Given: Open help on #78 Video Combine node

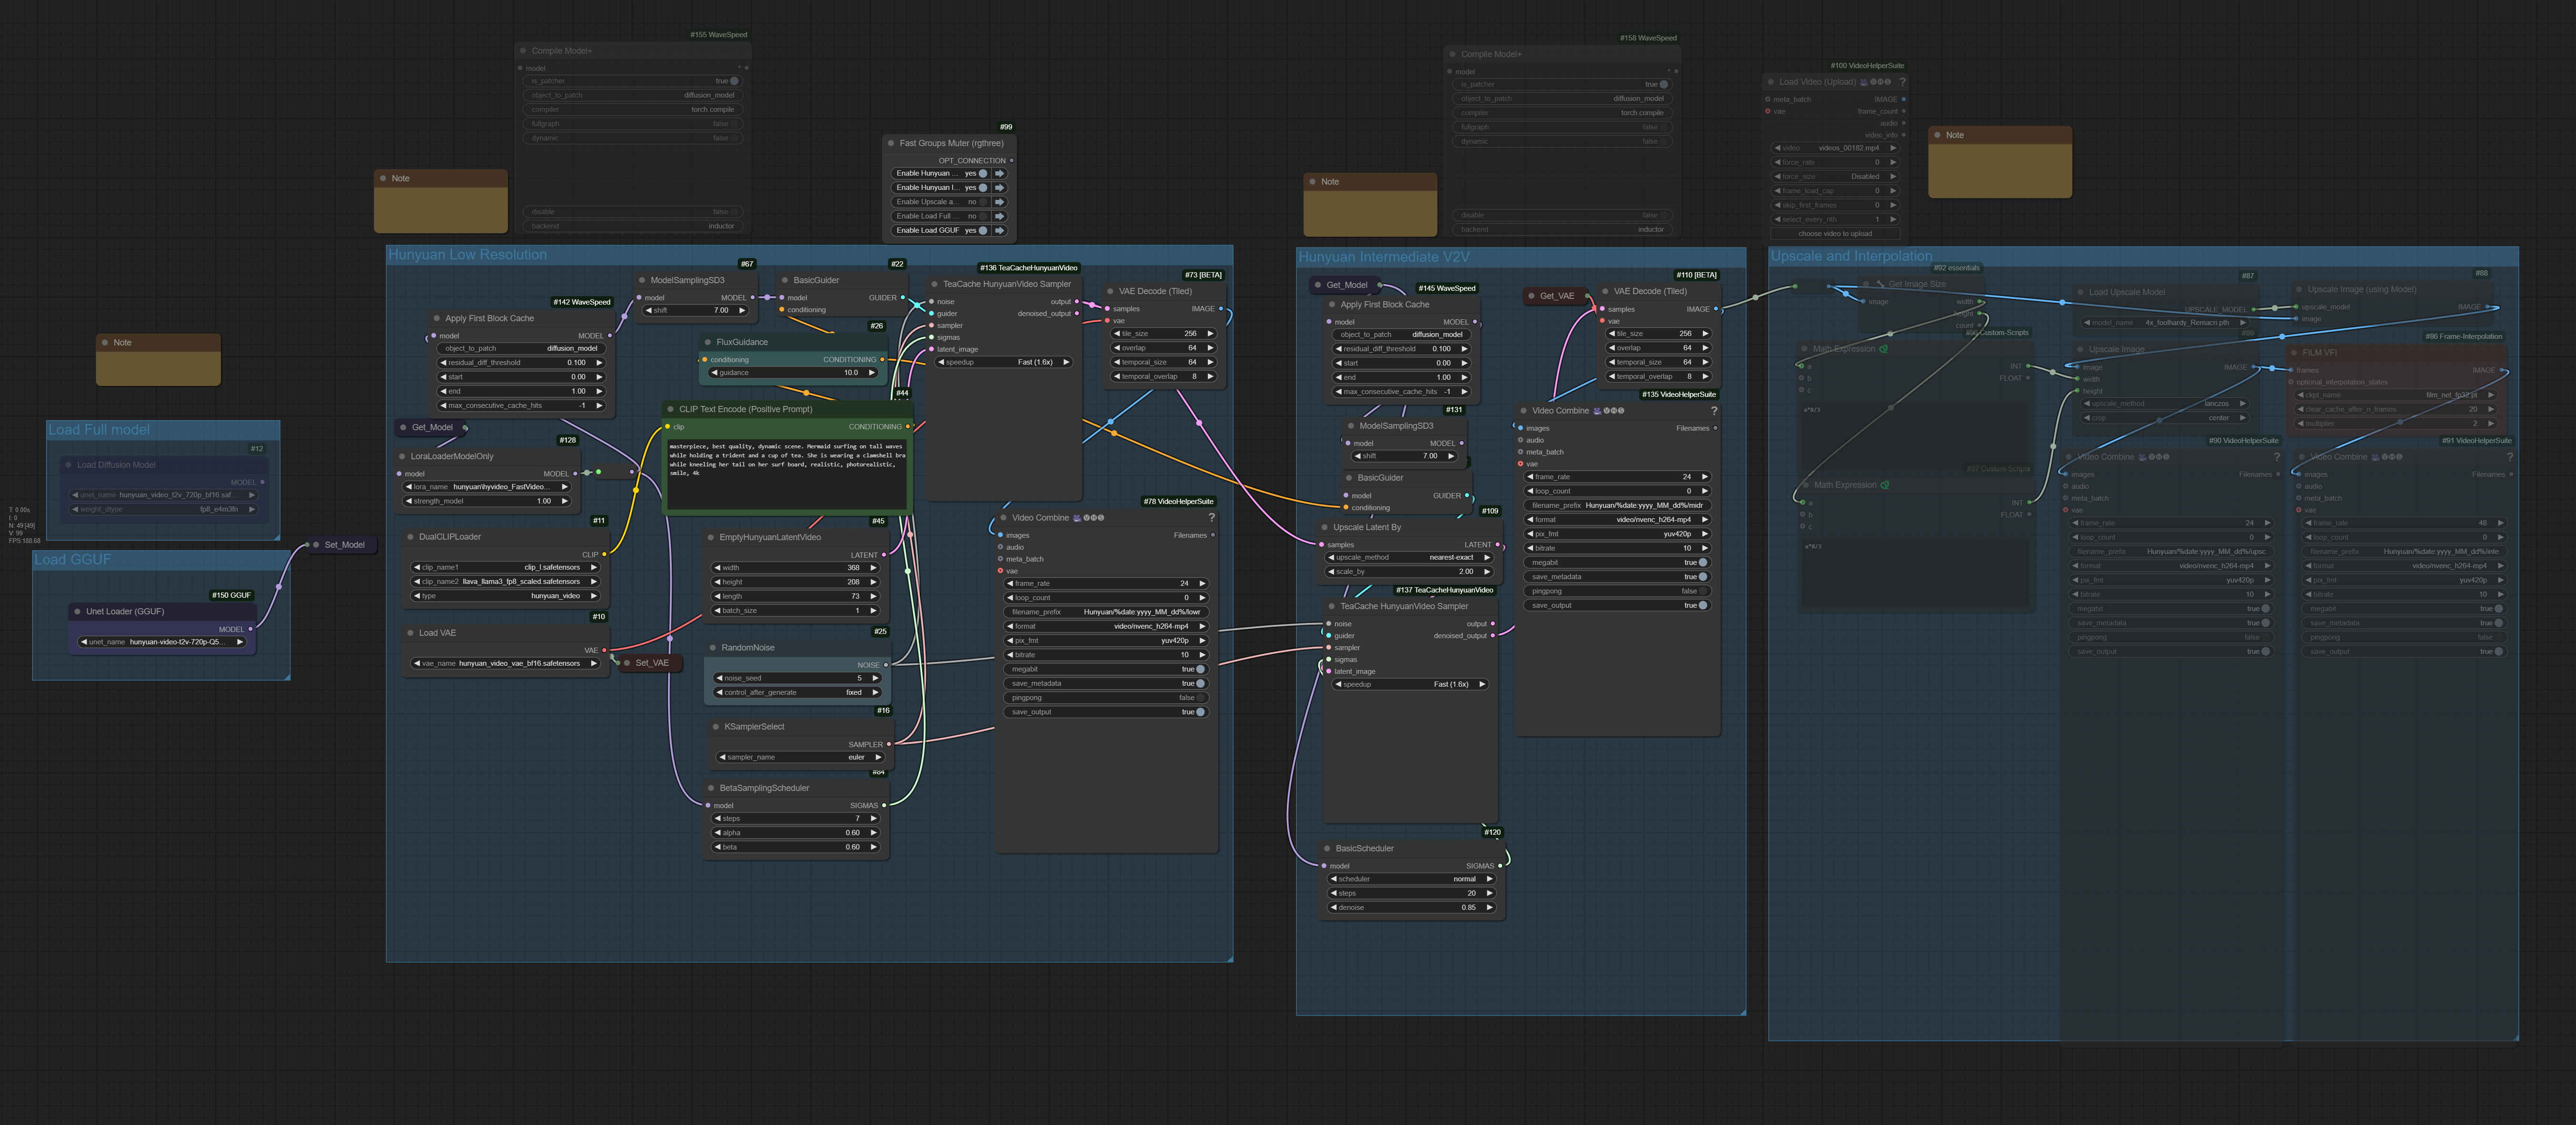Looking at the screenshot, I should coord(1211,518).
